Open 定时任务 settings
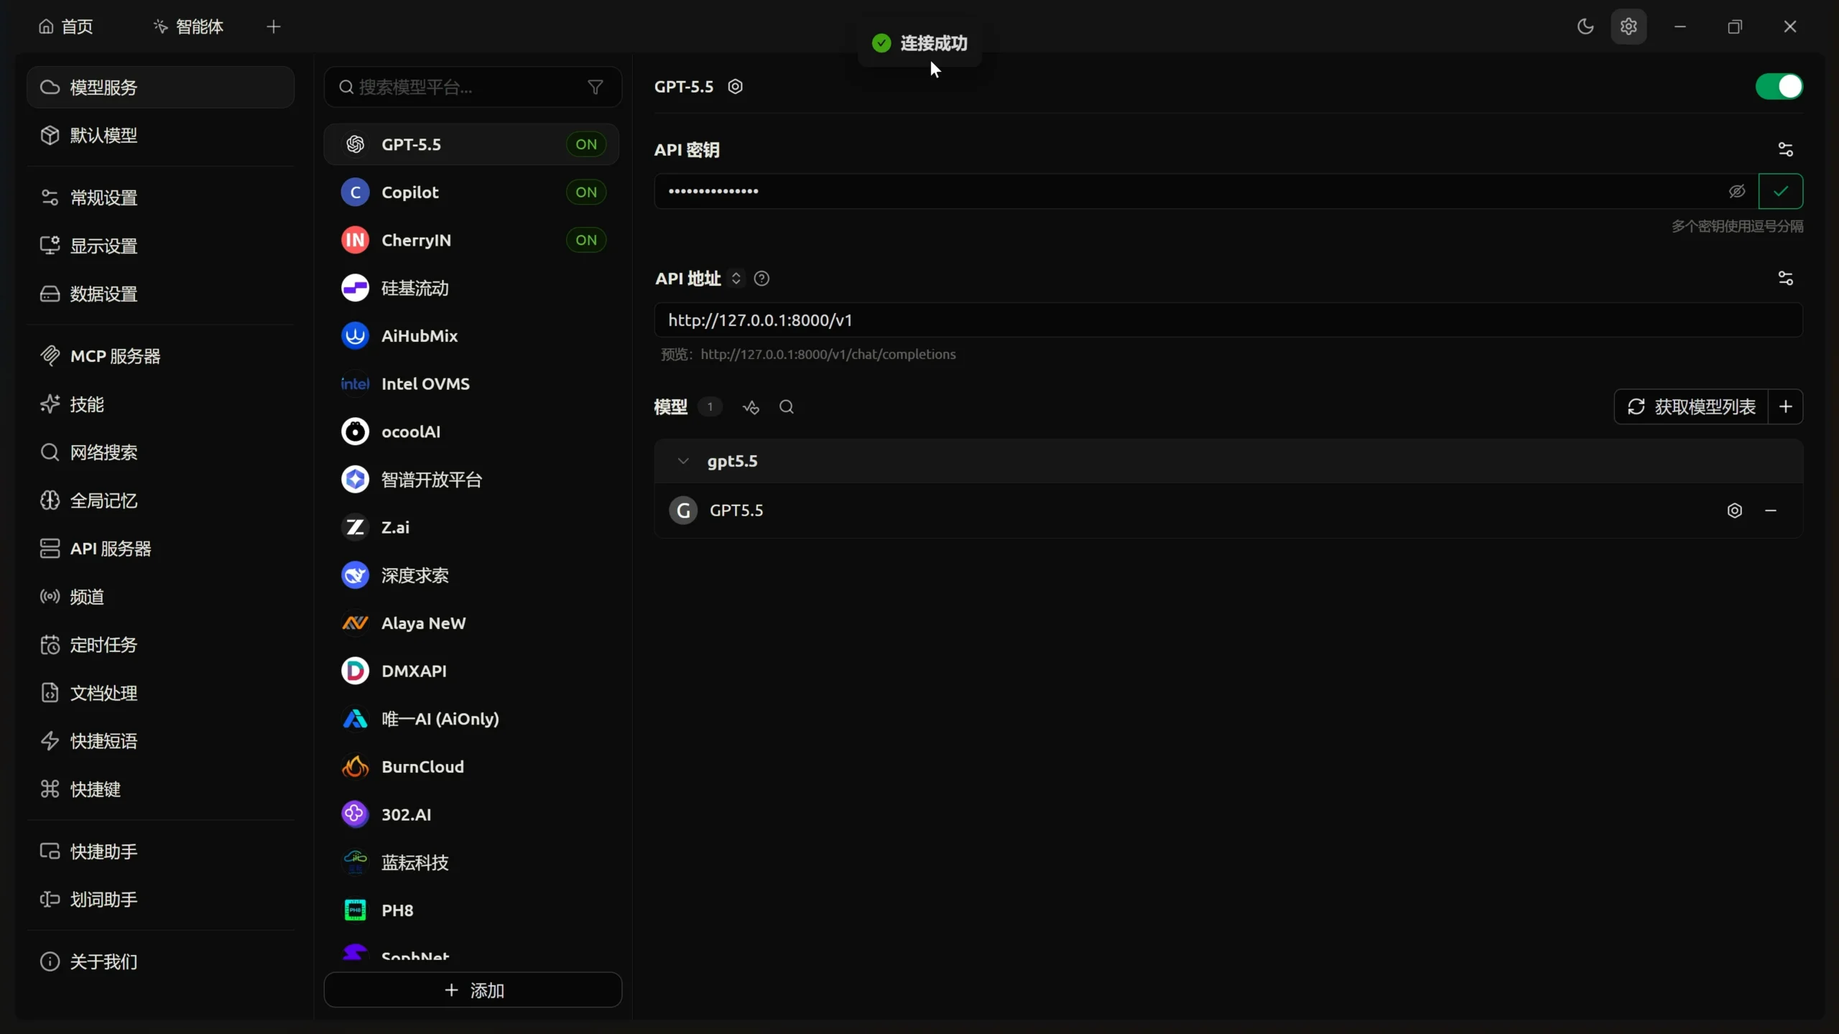This screenshot has height=1034, width=1839. tap(160, 645)
